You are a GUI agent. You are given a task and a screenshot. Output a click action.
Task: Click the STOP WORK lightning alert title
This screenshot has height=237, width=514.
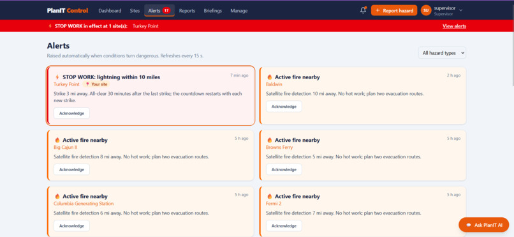click(x=112, y=77)
